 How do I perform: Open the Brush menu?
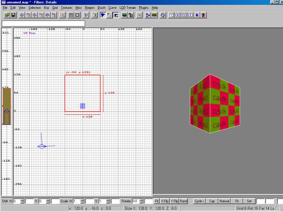101,8
